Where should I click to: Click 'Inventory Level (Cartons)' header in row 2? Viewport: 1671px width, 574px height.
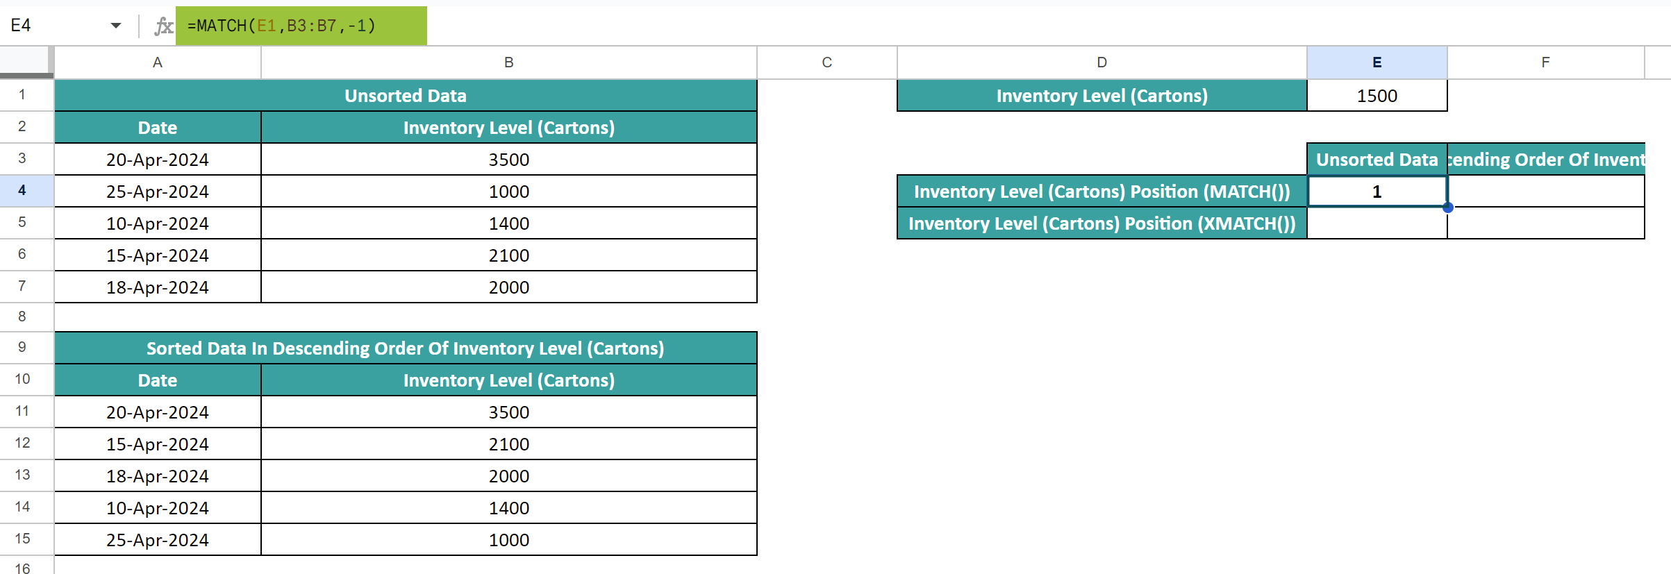tap(509, 128)
